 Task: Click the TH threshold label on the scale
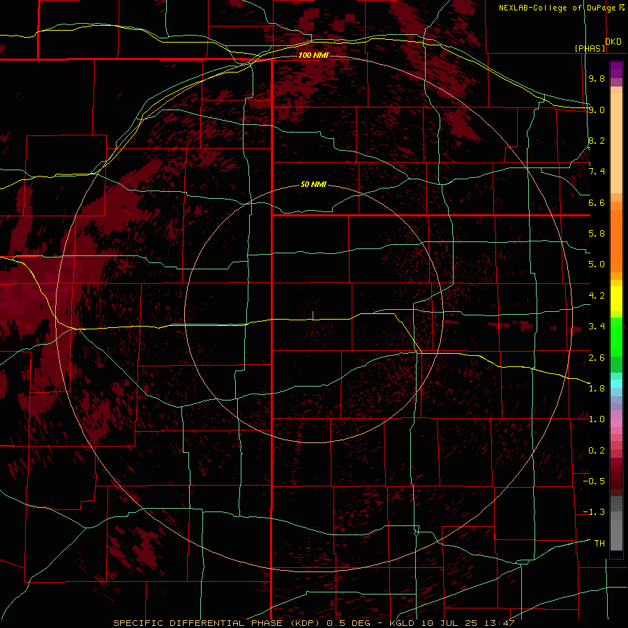(x=599, y=544)
